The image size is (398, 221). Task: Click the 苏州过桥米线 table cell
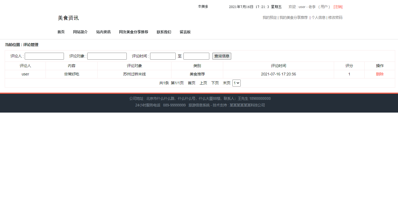coord(135,74)
